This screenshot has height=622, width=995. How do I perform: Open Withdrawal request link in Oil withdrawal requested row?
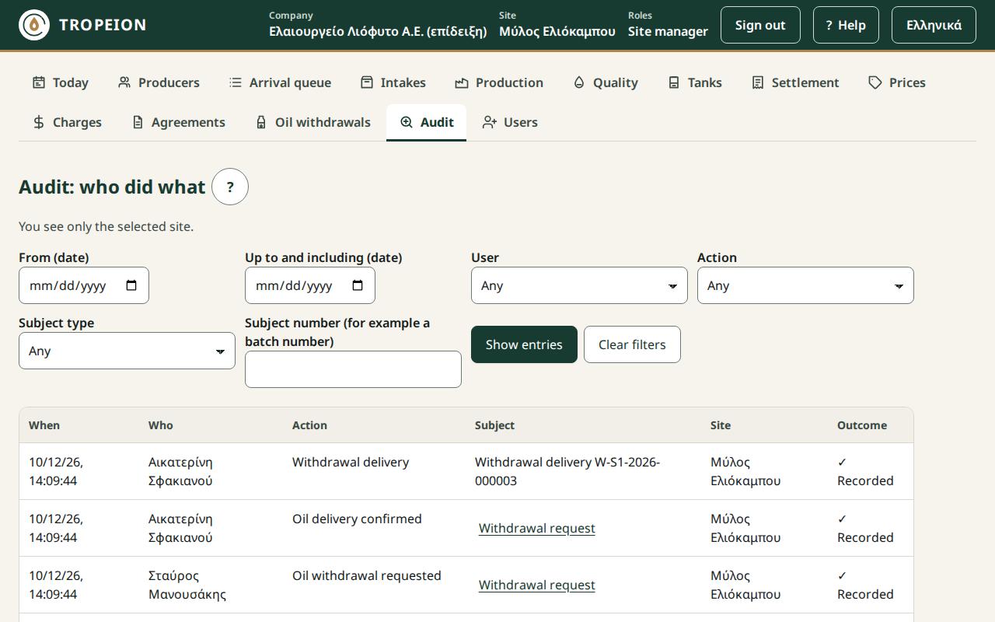coord(537,585)
